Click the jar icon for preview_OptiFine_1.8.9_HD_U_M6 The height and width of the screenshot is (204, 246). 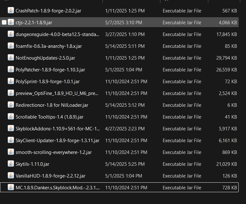coord(11,93)
